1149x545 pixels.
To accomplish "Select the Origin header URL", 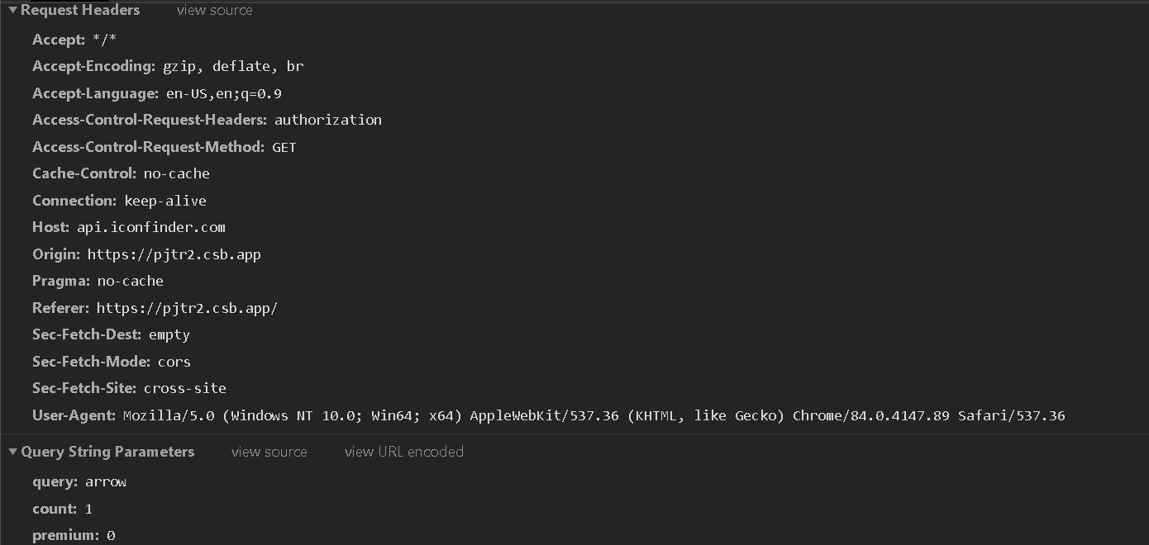I will tap(174, 254).
